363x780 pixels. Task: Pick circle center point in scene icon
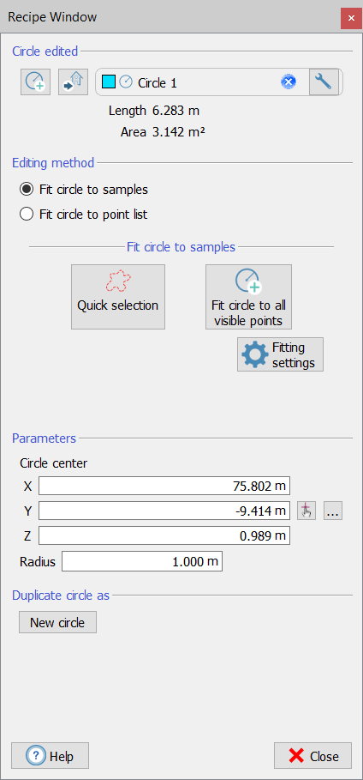[306, 511]
